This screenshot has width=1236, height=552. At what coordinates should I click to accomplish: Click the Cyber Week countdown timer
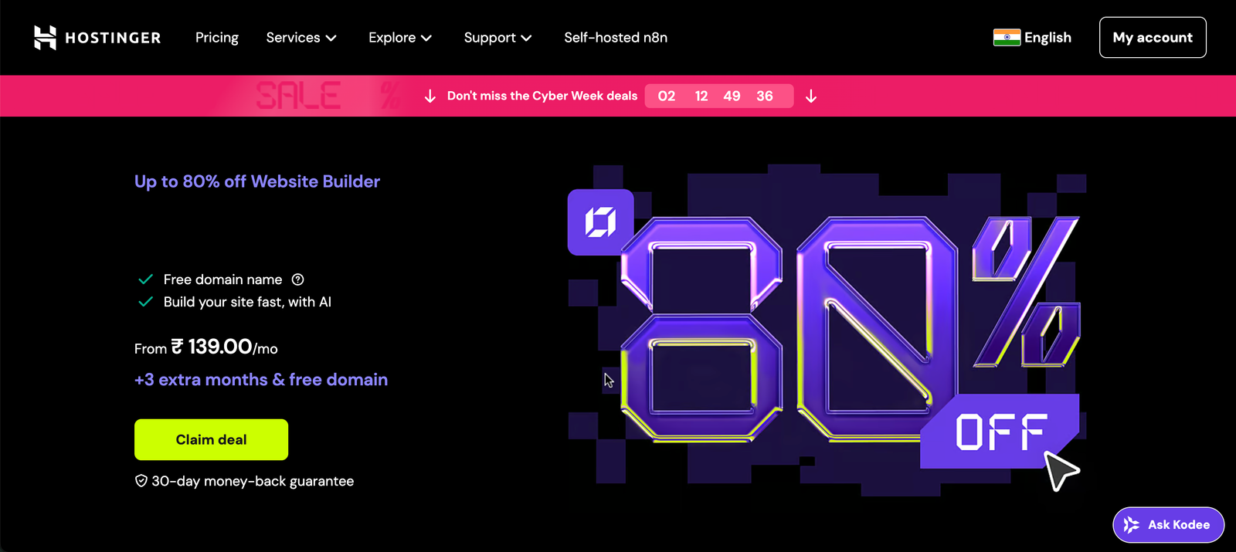(719, 96)
